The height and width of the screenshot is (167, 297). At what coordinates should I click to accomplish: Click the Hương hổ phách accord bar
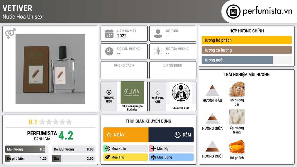(x=247, y=40)
